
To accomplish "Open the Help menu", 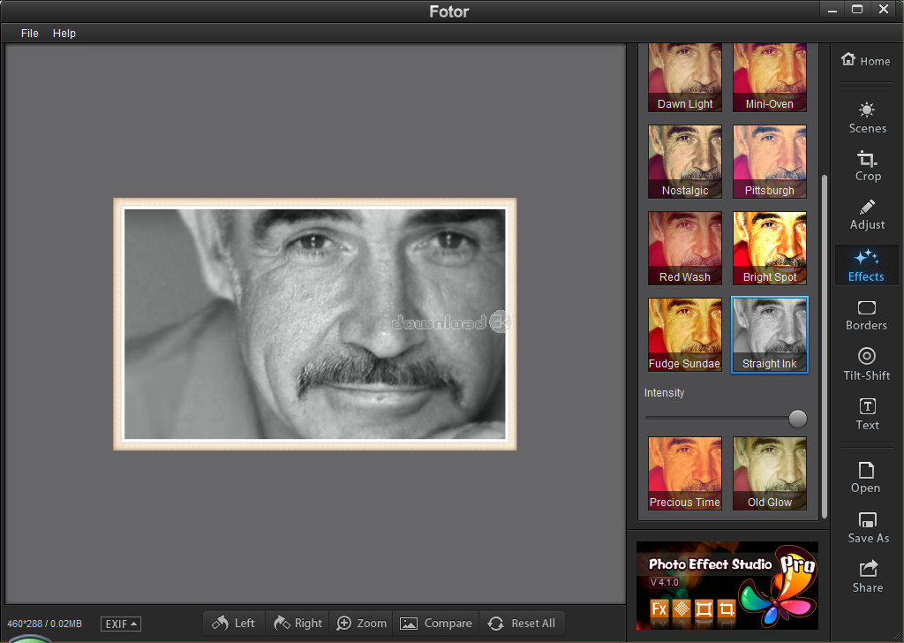I will point(64,33).
